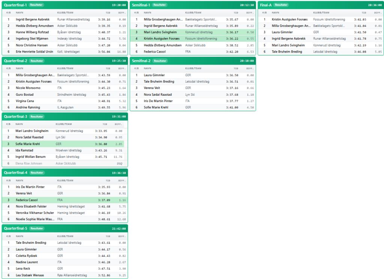Click Tale Bruheim Breding in Final-A
This screenshot has height=279, width=384.
click(x=287, y=51)
